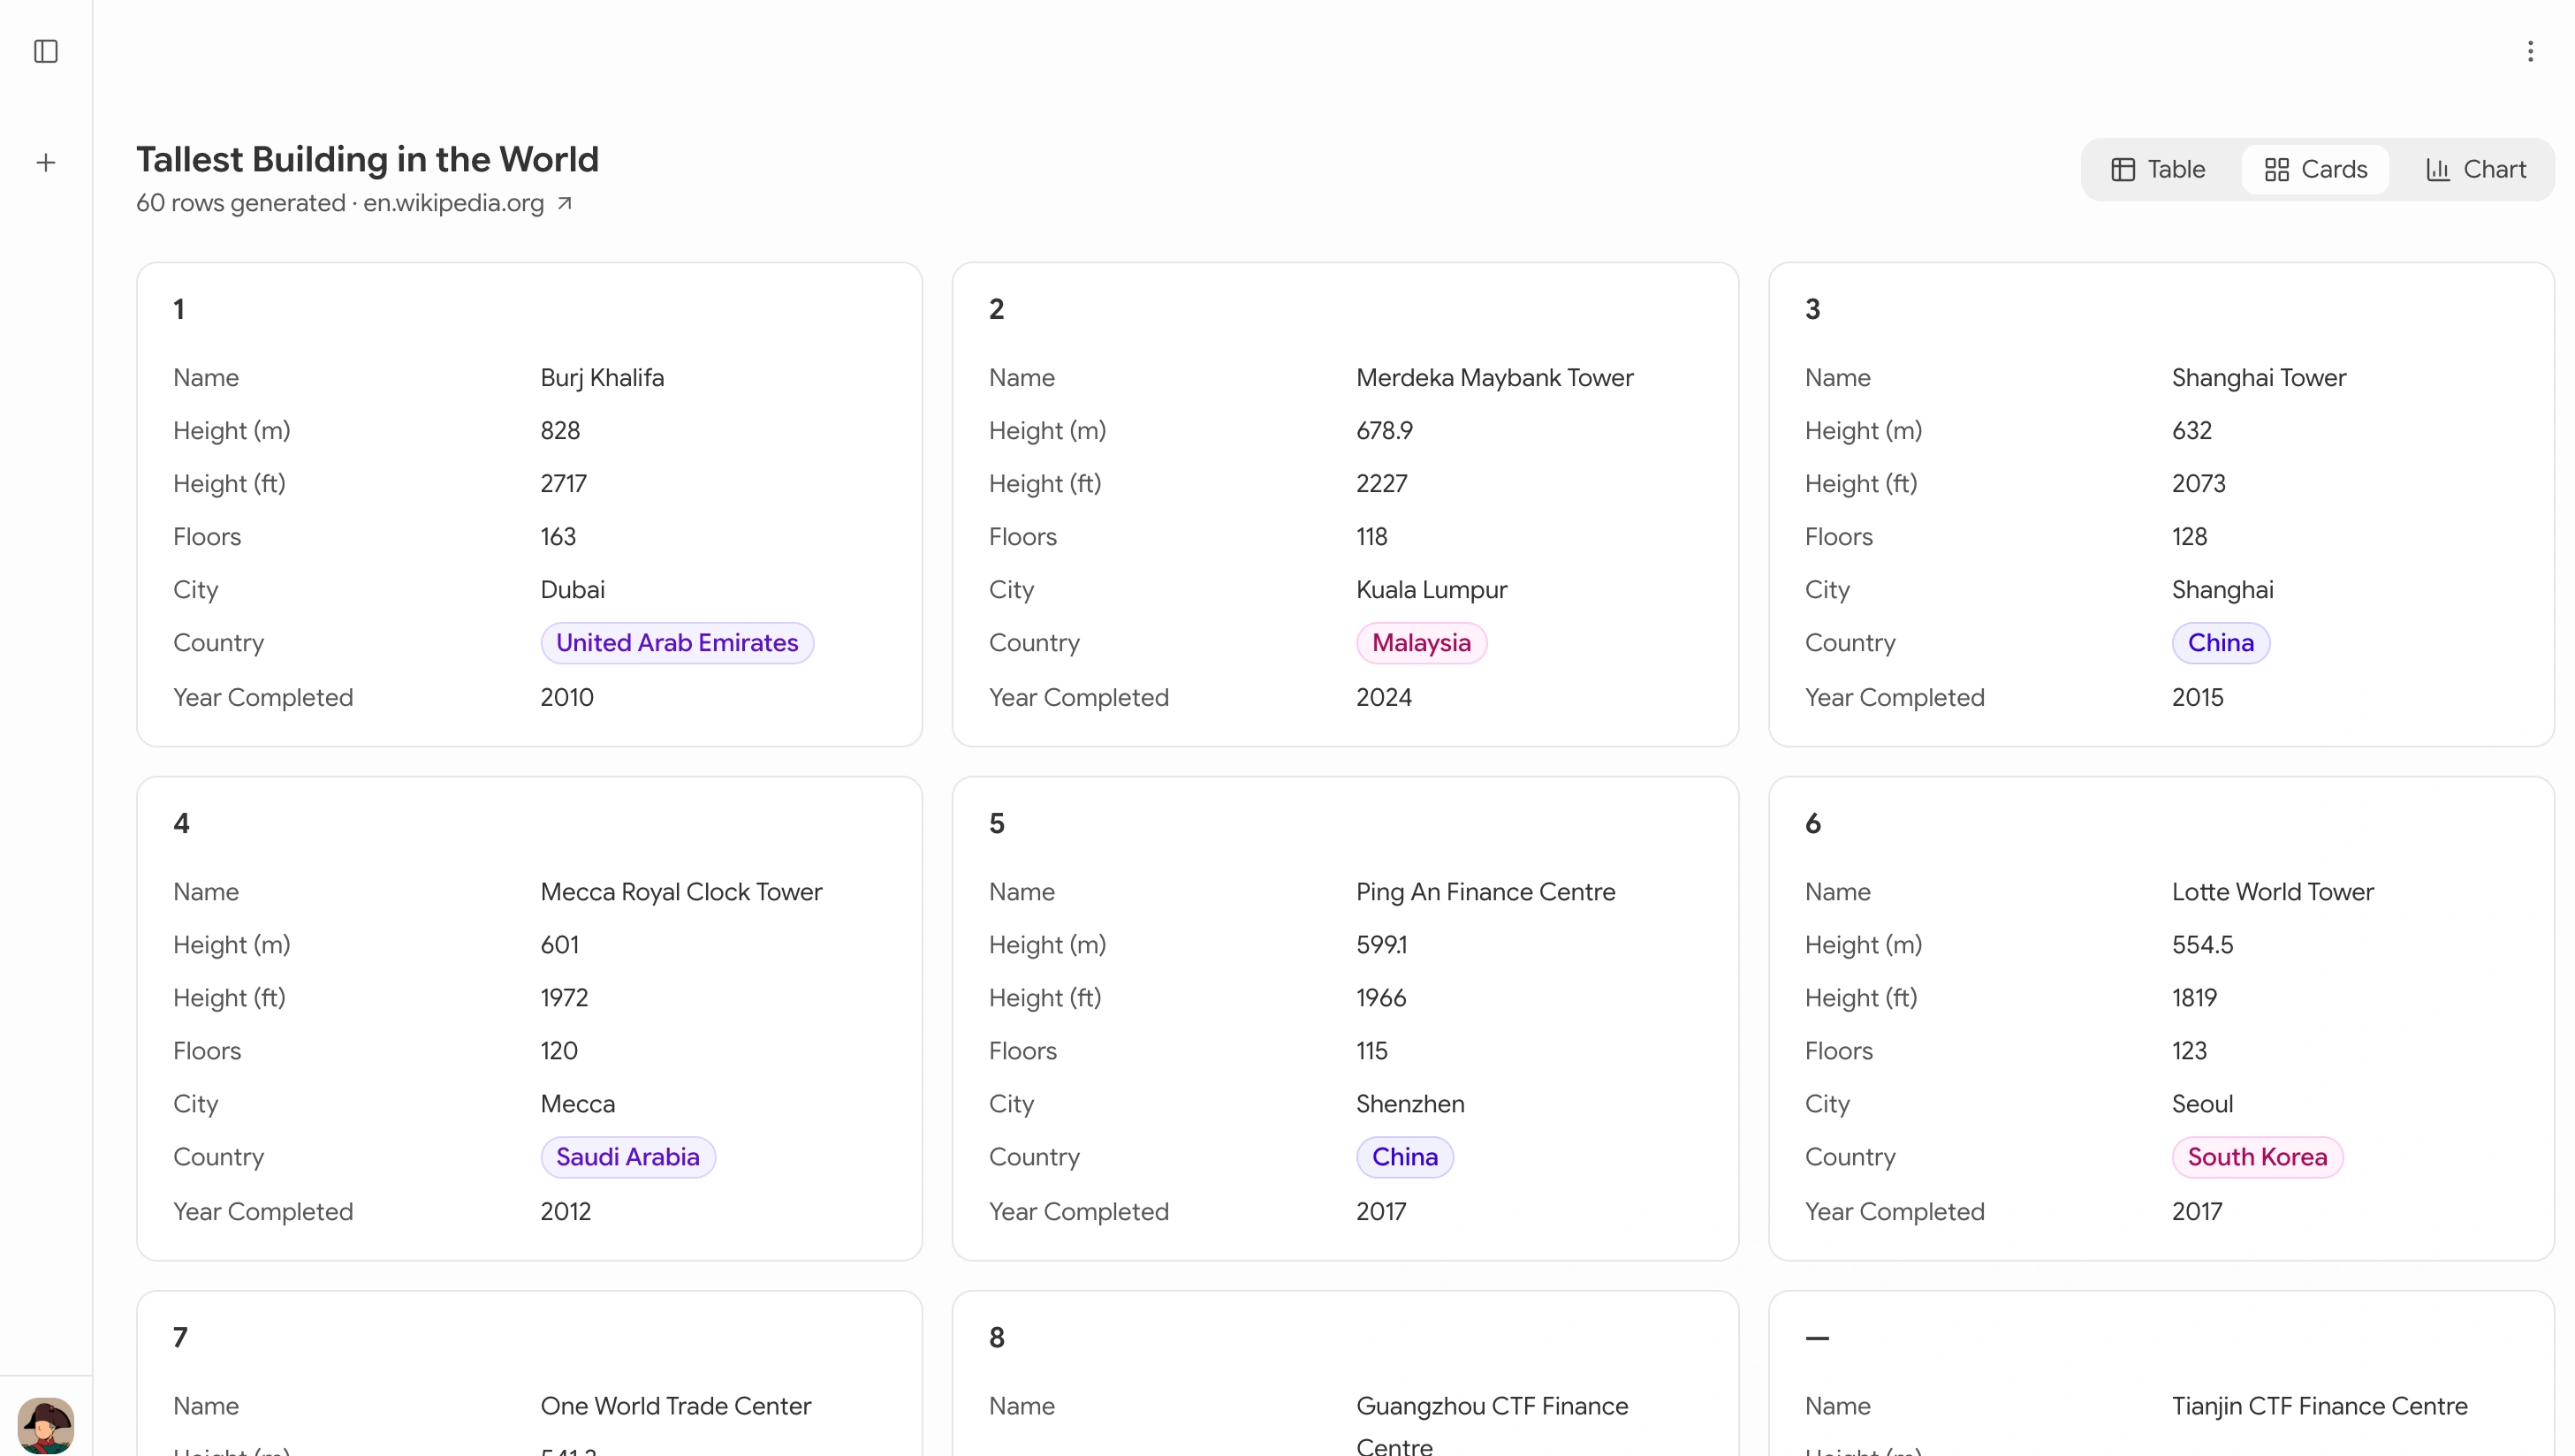Image resolution: width=2575 pixels, height=1456 pixels.
Task: Click height in feet value 1819
Action: [2194, 998]
